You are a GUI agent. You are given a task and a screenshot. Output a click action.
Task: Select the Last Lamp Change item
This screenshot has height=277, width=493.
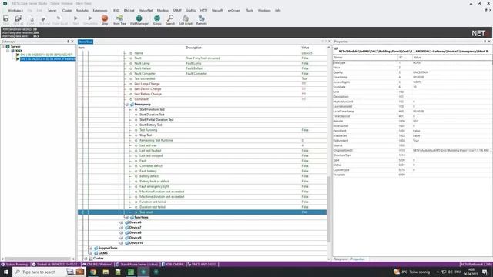[x=147, y=84]
